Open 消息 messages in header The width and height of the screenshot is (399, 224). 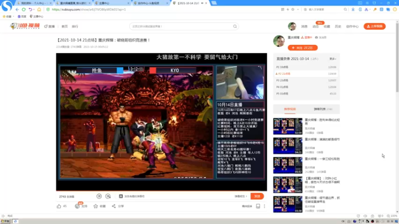click(x=304, y=26)
